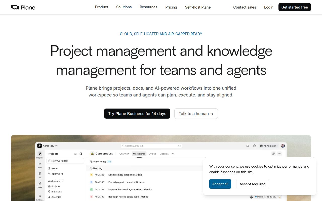Open the Projects icon in the app rail
Viewport: 322px width, 201px height.
[x=40, y=154]
